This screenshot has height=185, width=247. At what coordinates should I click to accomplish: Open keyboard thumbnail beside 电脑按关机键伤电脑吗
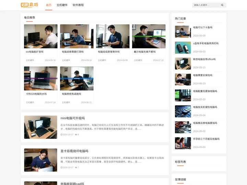click(183, 111)
